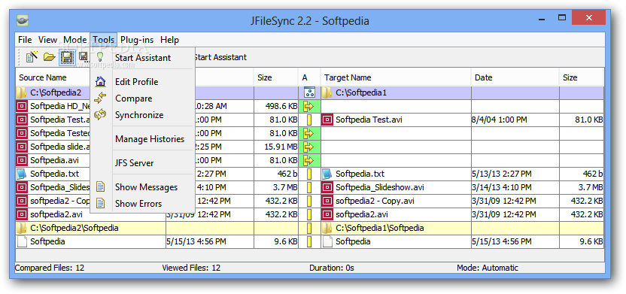Open the Help menu
The height and width of the screenshot is (294, 626).
coord(170,40)
